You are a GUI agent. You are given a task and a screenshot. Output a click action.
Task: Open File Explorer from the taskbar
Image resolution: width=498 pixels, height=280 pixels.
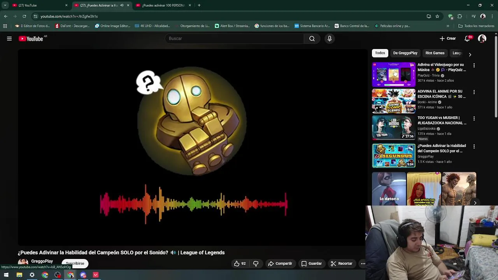(19, 275)
